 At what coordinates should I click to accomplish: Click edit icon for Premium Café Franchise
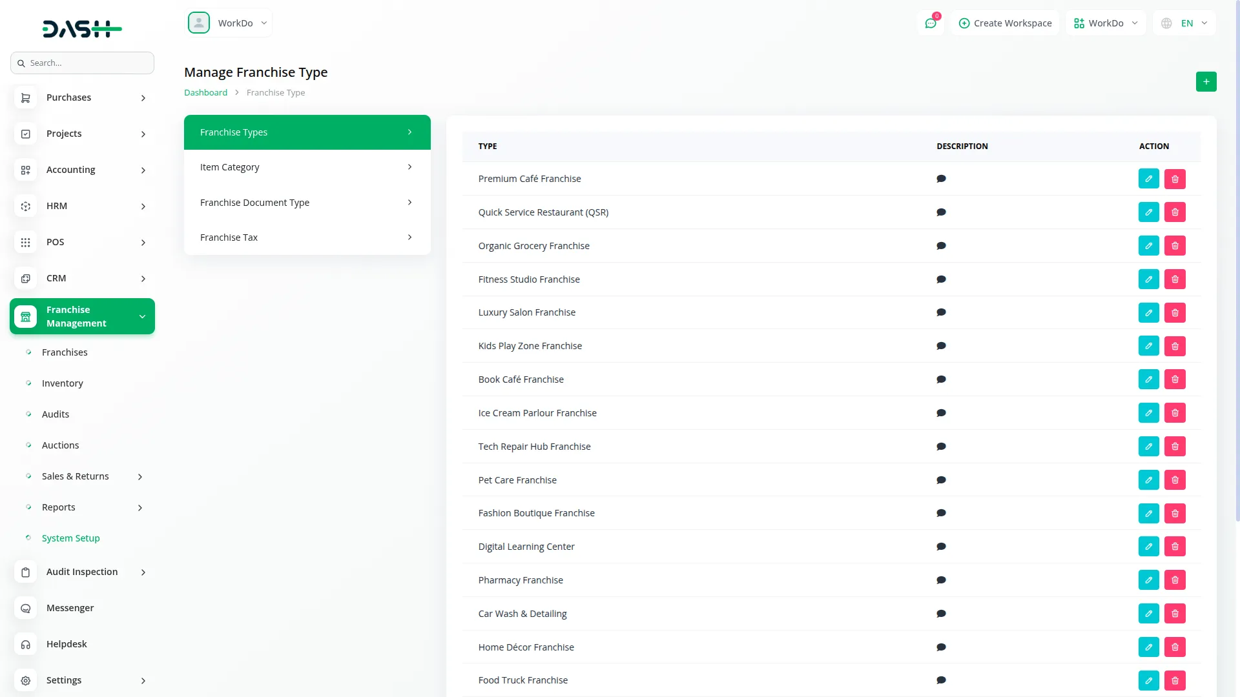pos(1148,179)
